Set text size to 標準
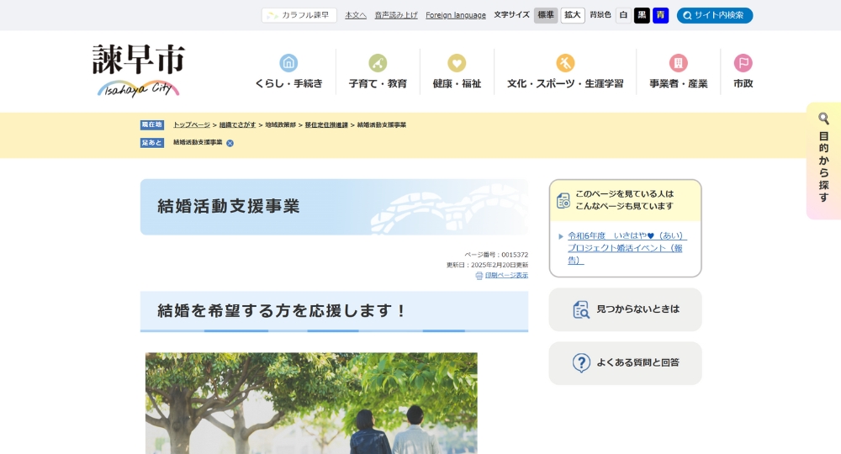 (x=546, y=15)
